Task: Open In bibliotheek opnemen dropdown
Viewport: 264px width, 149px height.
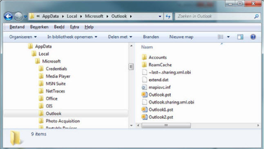Action: point(72,37)
